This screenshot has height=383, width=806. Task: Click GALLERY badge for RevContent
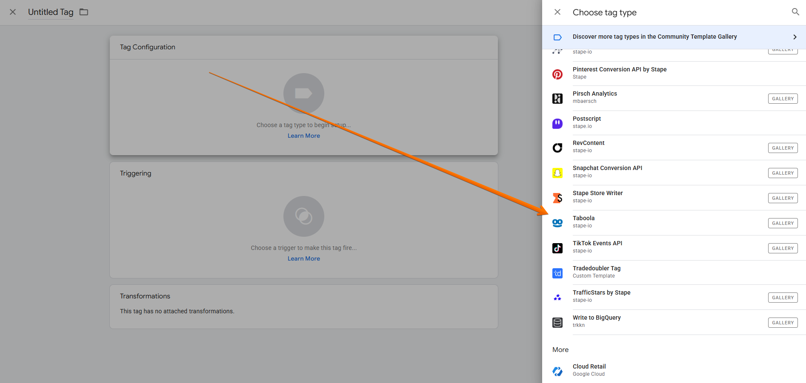[783, 148]
